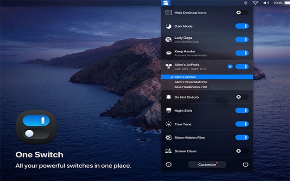This screenshot has height=181, width=290.
Task: Collapse the AirPods device list arrow
Action: (230, 66)
